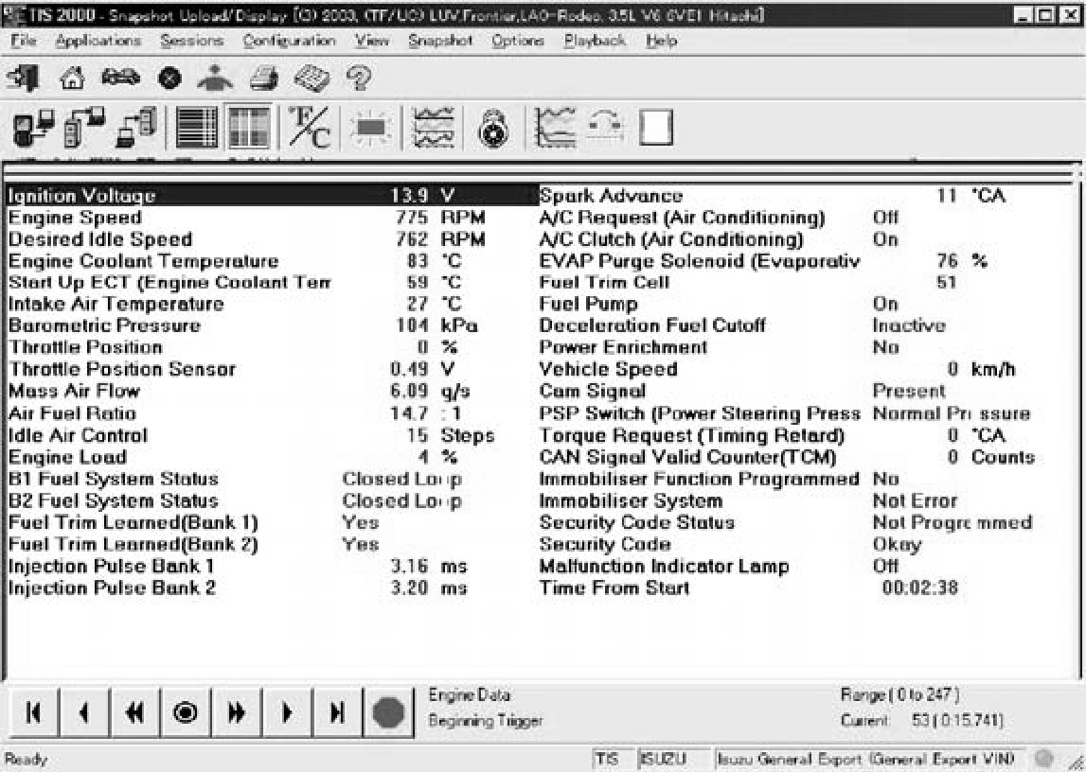Switch to the two-column data grid view
This screenshot has width=1086, height=772.
(249, 130)
